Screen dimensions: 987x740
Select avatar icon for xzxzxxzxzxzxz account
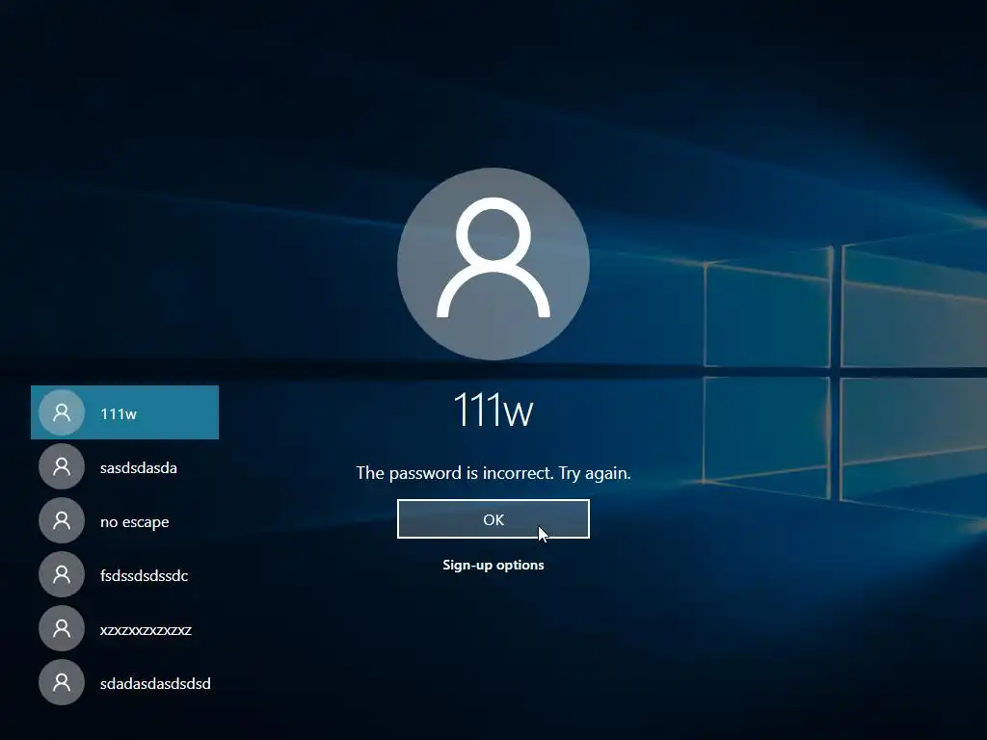coord(62,628)
